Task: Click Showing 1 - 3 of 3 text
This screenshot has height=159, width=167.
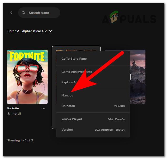Action: 20,140
